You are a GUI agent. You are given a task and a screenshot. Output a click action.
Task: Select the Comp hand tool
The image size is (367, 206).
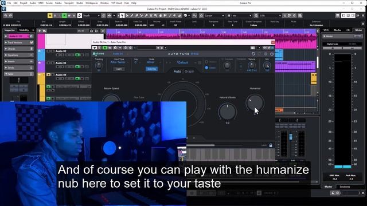tap(161, 15)
